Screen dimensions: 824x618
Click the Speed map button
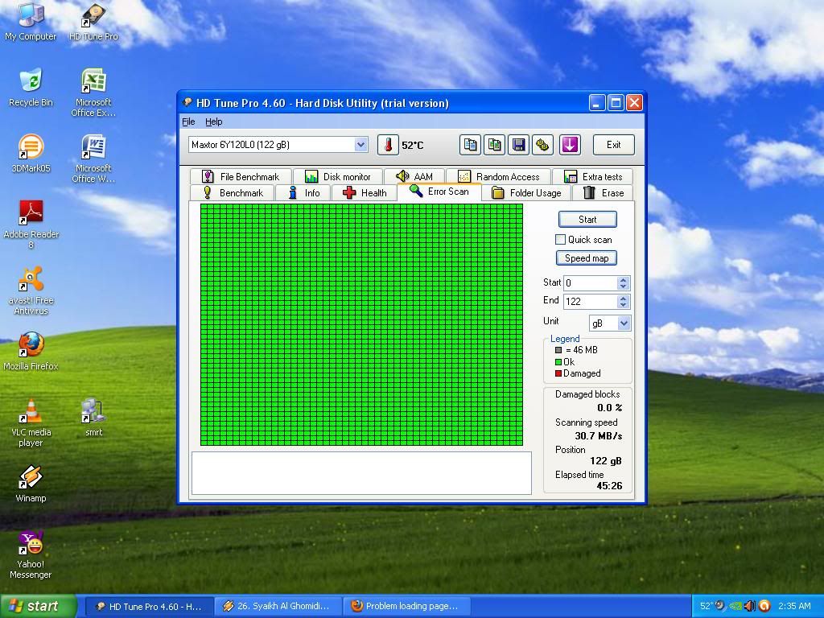click(586, 258)
